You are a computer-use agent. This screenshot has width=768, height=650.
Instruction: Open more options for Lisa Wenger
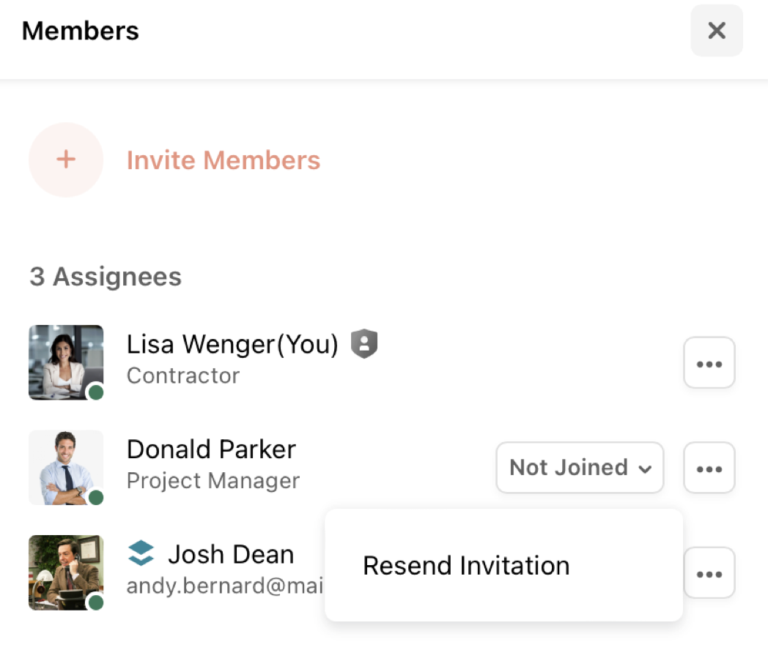click(709, 363)
